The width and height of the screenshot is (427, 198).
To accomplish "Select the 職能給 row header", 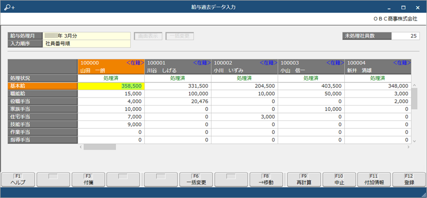I will 43,93.
